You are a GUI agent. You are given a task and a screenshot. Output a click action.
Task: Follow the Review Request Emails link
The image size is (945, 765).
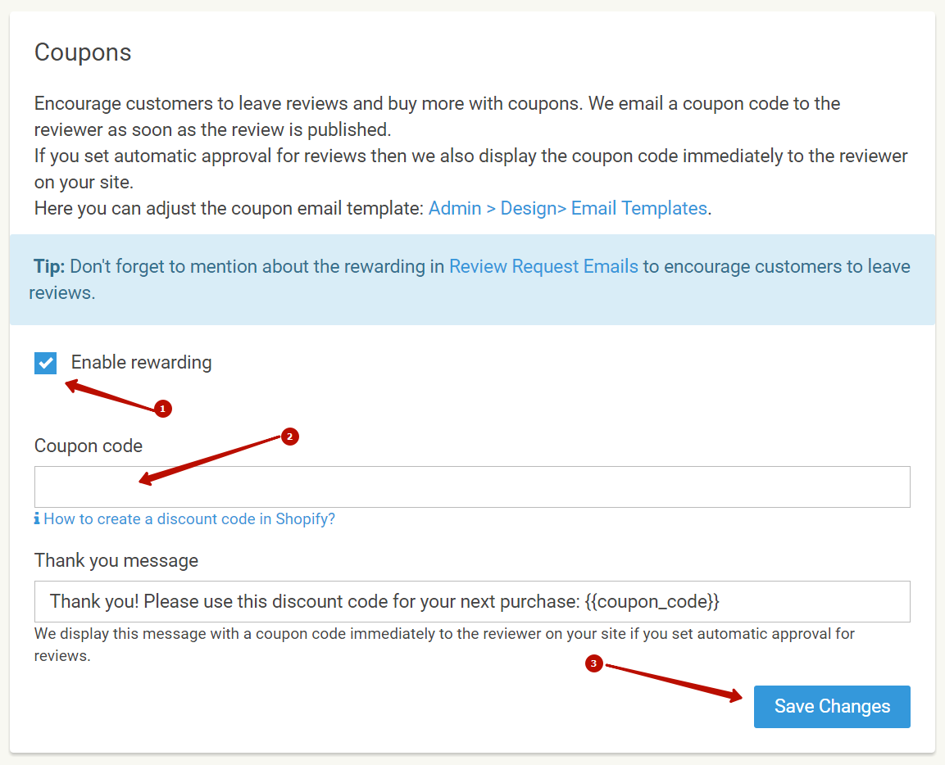[x=543, y=266]
